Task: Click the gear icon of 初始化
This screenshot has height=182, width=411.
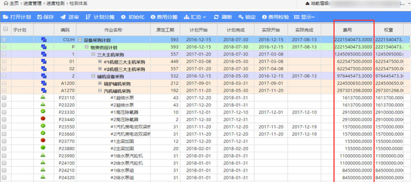Action: click(123, 17)
